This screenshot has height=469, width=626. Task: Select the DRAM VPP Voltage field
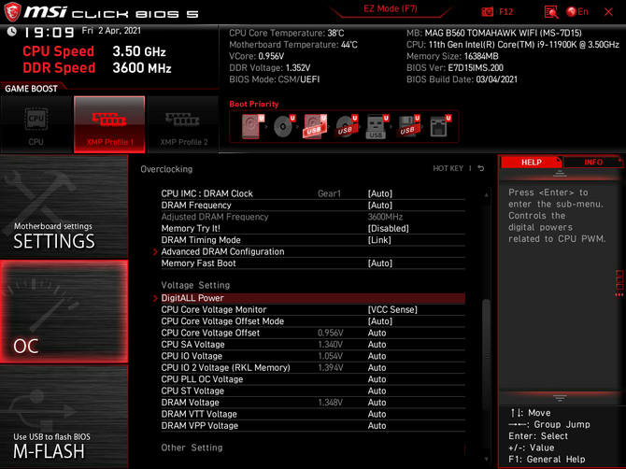(377, 425)
